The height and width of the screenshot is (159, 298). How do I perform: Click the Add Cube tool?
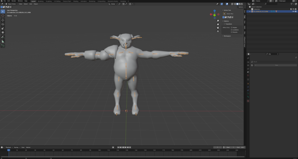click(x=3, y=46)
